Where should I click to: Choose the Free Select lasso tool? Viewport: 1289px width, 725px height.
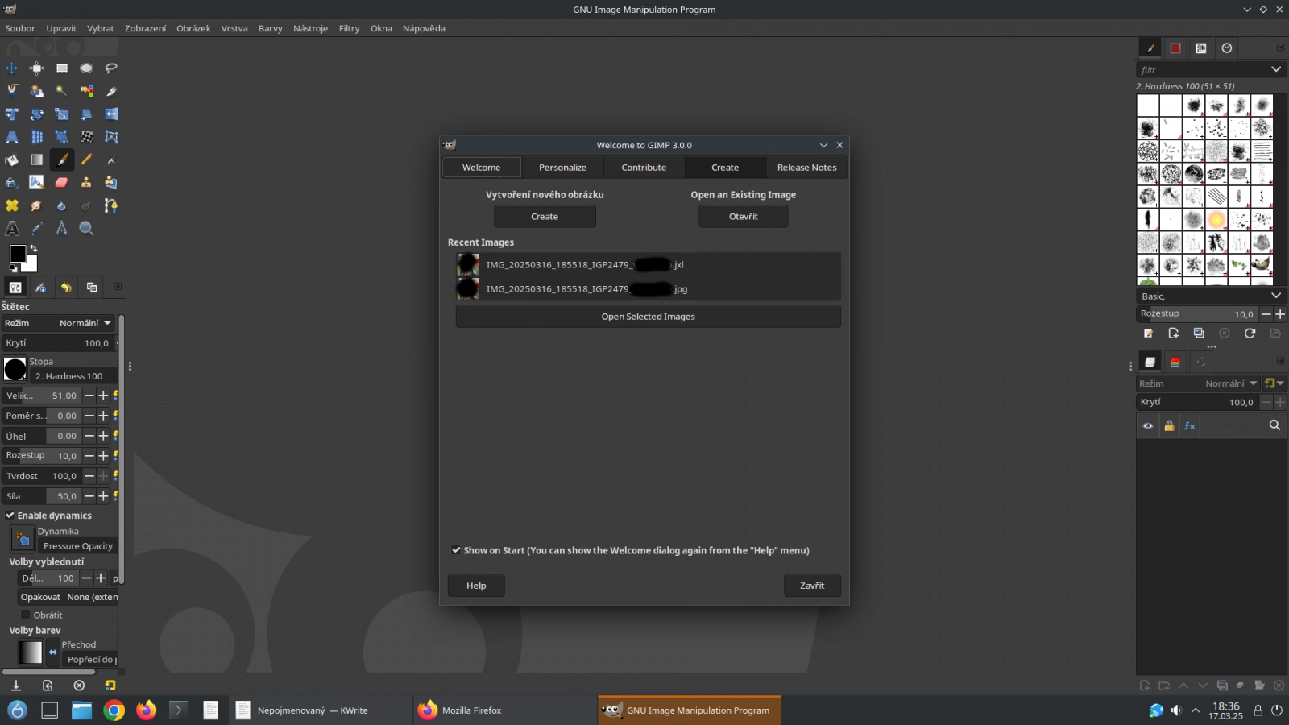111,68
